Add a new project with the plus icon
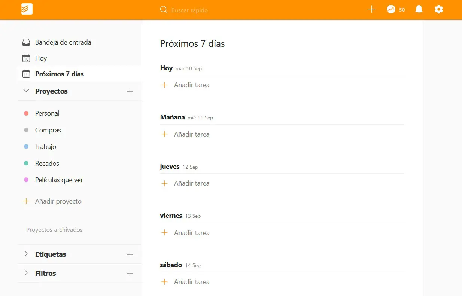 click(x=130, y=91)
